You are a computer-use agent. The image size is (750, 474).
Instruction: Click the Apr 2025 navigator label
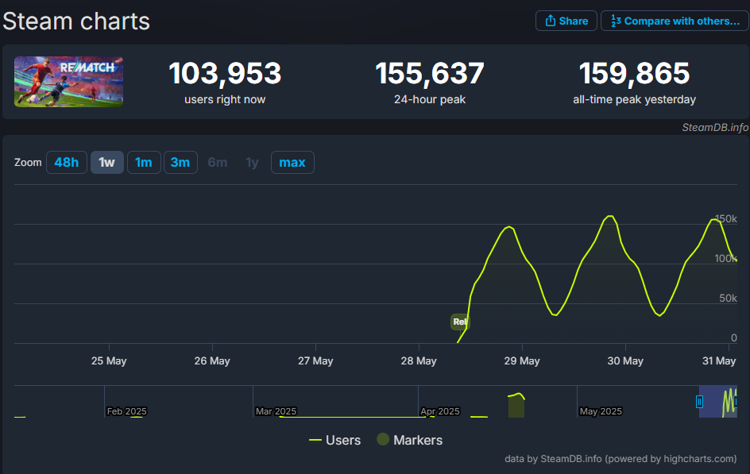tap(440, 411)
